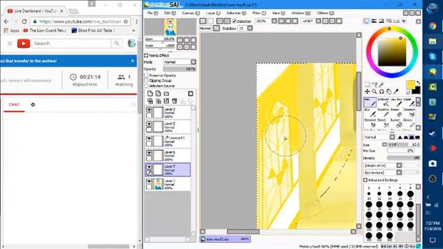Viewport: 443px width, 249px height.
Task: Select the Water brush tool
Action: (409, 102)
